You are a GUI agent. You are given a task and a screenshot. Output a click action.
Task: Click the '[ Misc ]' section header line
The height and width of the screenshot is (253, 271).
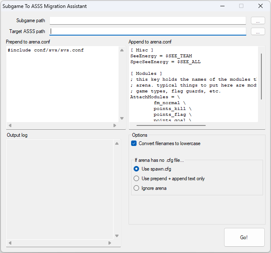tap(142, 50)
